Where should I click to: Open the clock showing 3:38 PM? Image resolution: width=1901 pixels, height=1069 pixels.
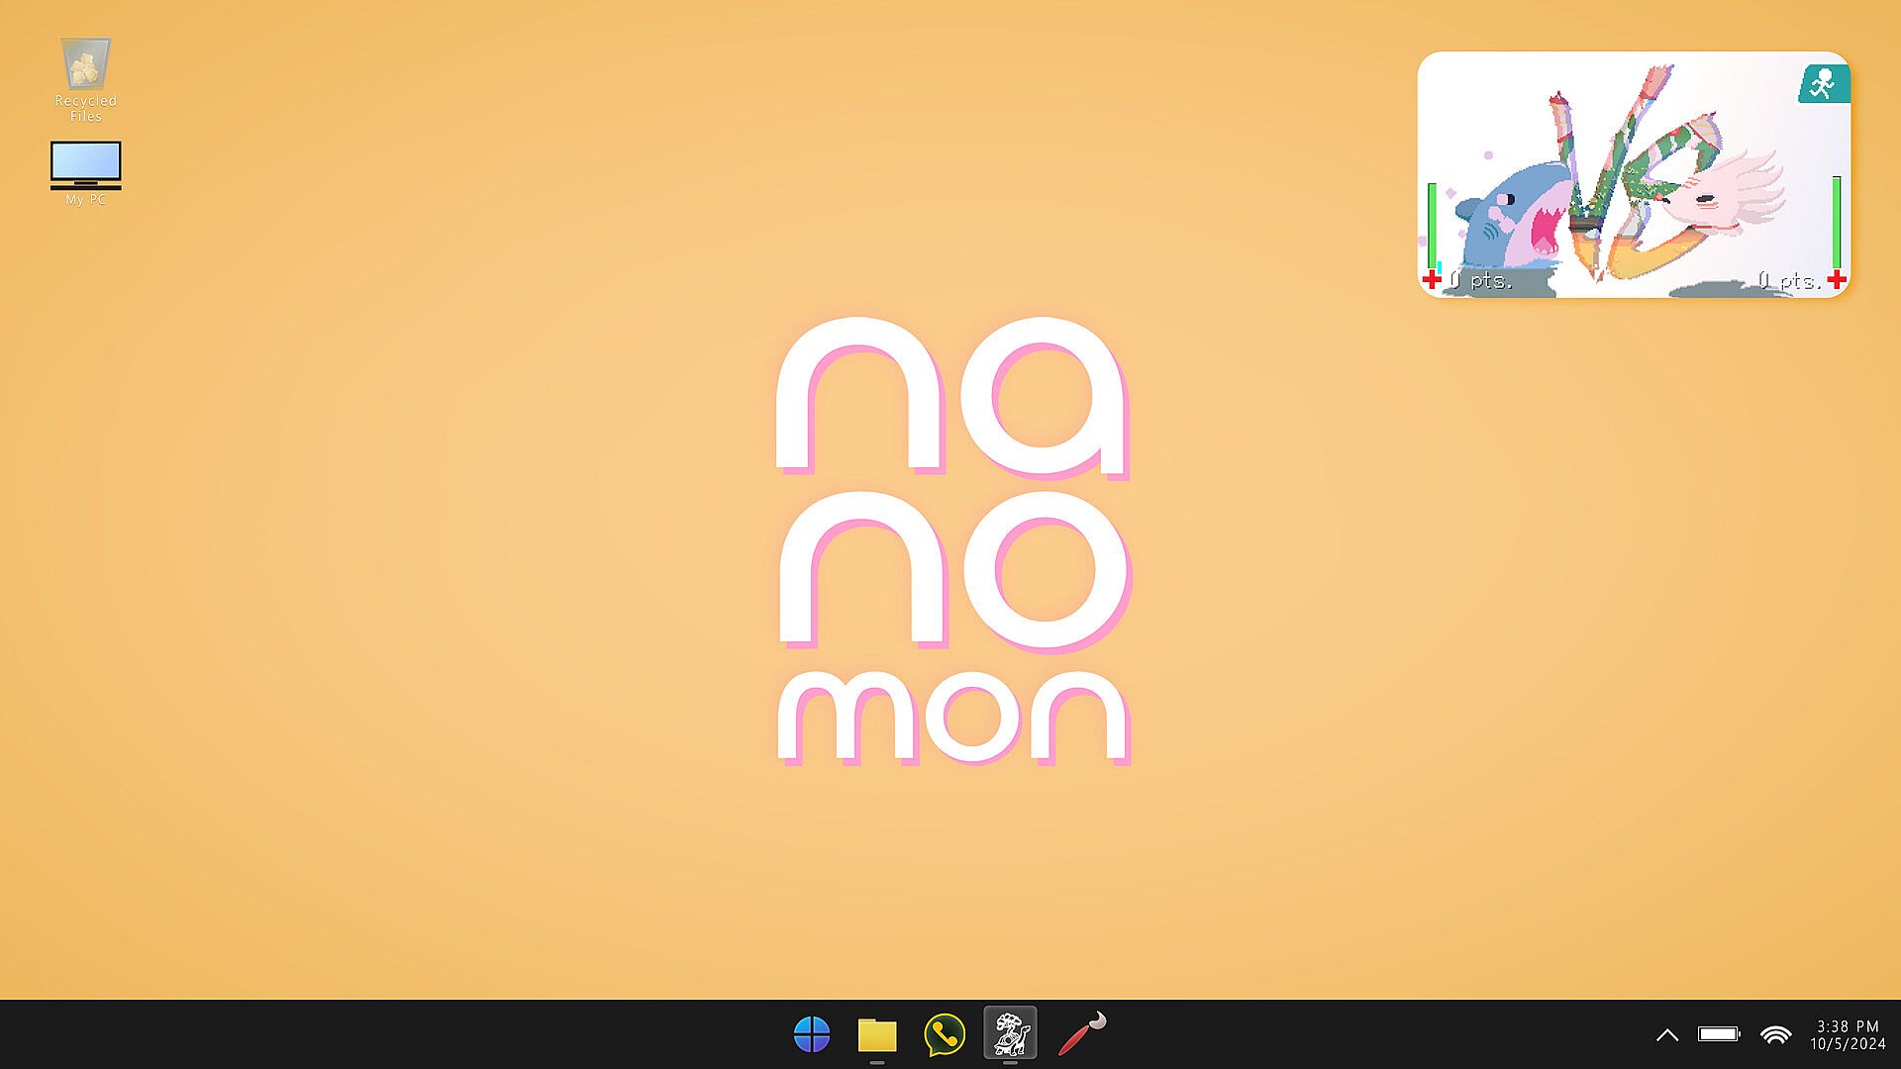tap(1848, 1034)
